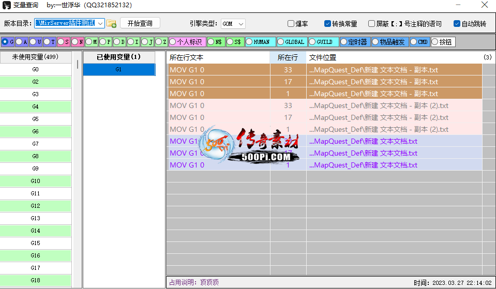Viewport: 496px width, 289px height.
Task: Open the folder browse icon
Action: click(x=111, y=23)
